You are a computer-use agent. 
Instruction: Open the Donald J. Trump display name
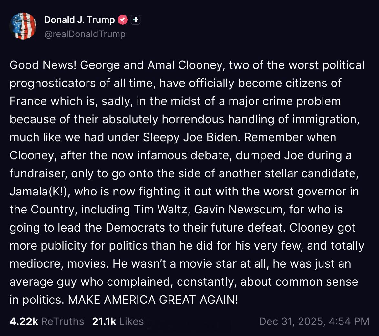(79, 20)
